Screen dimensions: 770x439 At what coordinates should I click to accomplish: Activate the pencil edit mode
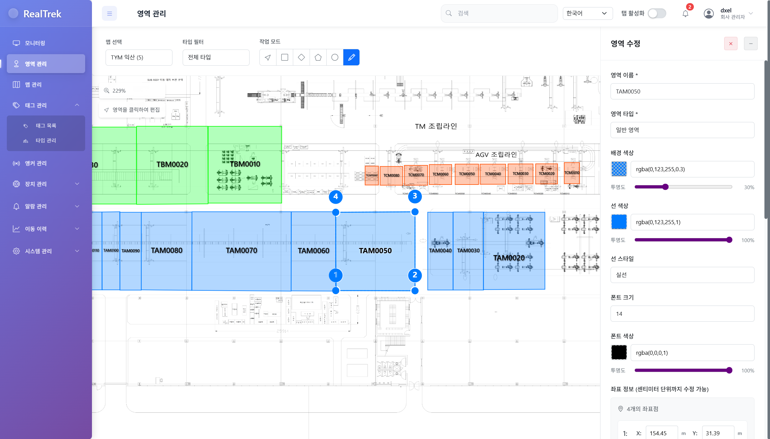(x=351, y=57)
